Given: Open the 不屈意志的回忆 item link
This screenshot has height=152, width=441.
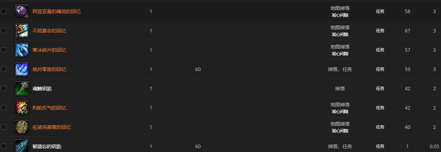Looking at the screenshot, I should [49, 31].
